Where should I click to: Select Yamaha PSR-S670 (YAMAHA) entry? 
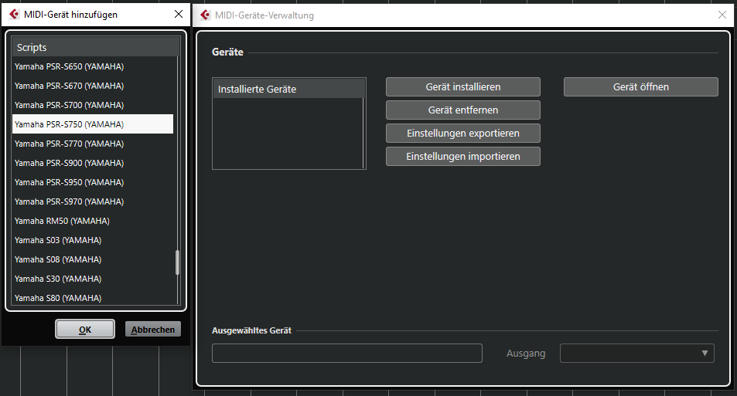point(93,86)
